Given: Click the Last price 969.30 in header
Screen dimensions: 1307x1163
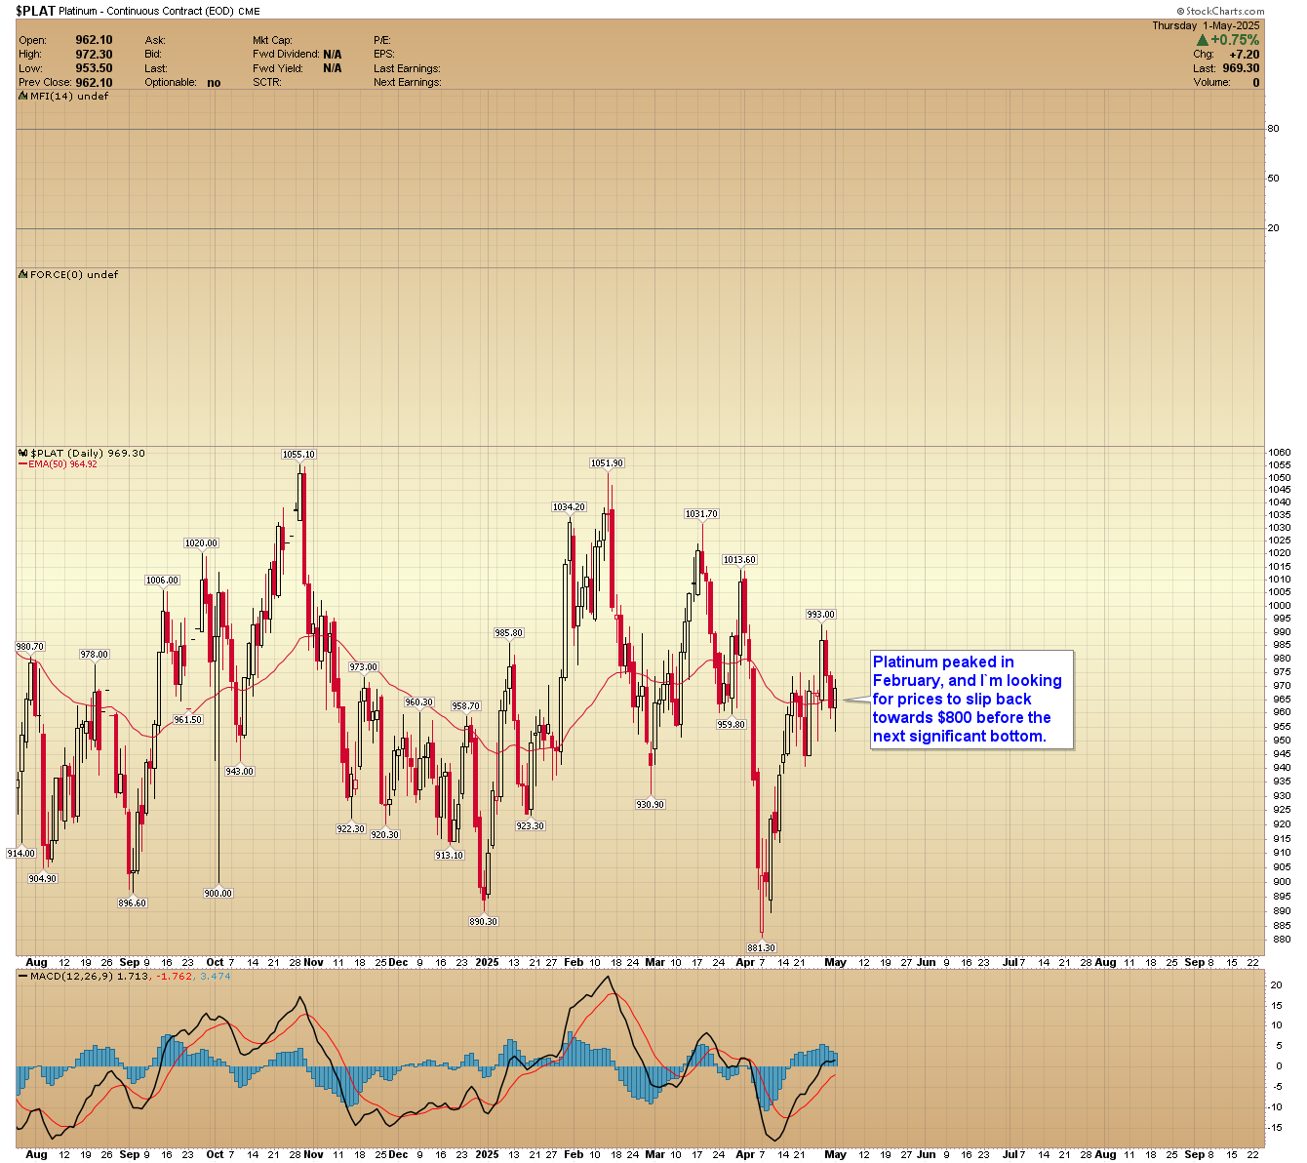Looking at the screenshot, I should 1241,68.
